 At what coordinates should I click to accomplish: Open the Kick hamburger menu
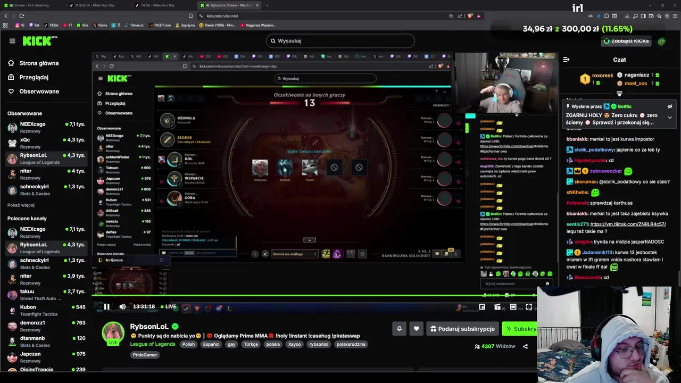tap(12, 41)
